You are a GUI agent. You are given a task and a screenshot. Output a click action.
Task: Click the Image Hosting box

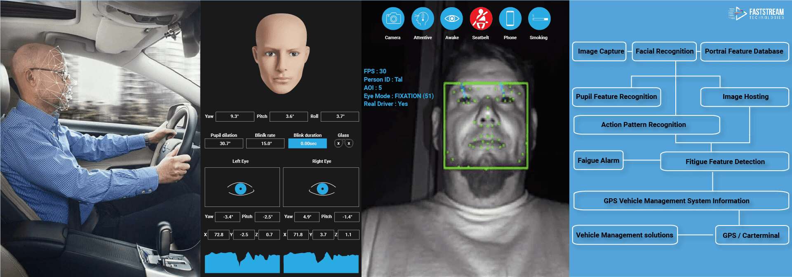(x=745, y=97)
